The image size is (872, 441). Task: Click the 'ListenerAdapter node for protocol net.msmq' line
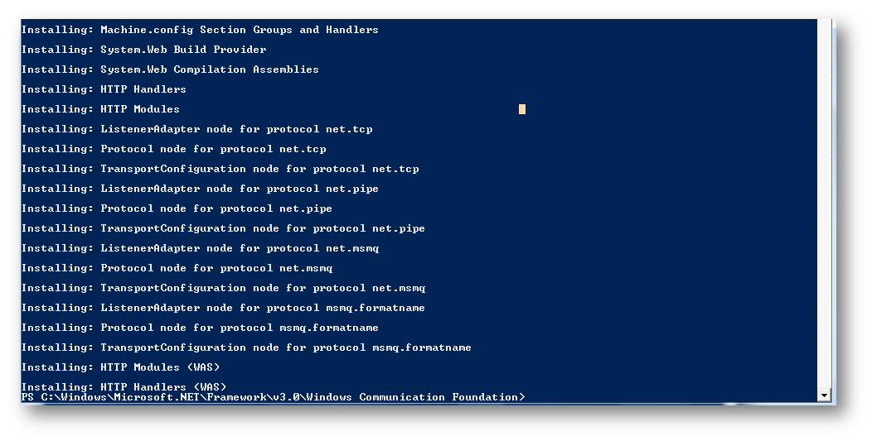(x=201, y=248)
